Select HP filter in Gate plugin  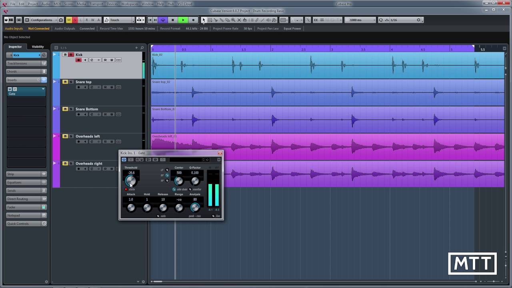tap(167, 180)
